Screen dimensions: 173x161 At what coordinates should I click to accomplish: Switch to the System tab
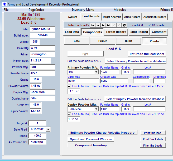pyautogui.click(x=73, y=17)
